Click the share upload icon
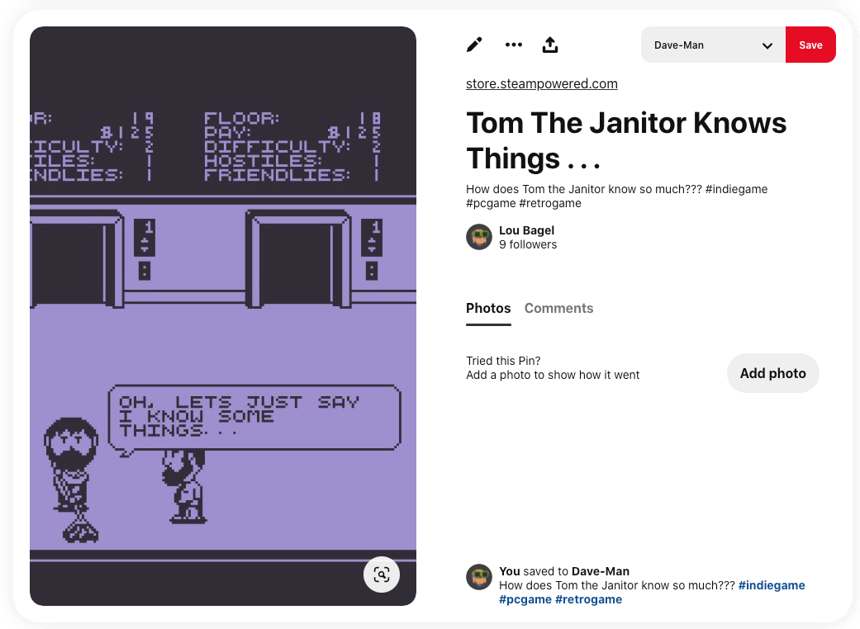 click(550, 45)
